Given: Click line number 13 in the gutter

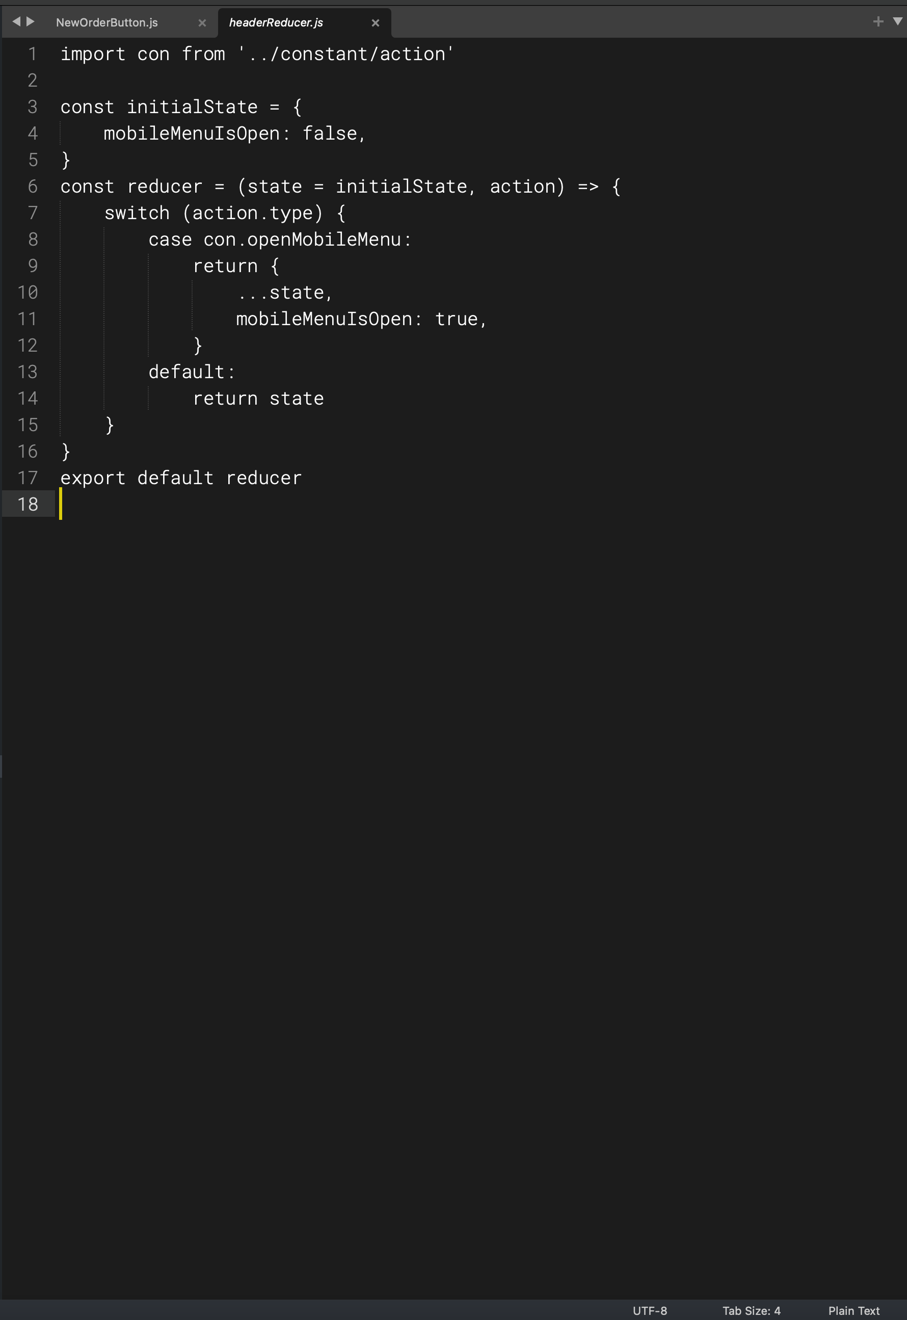Looking at the screenshot, I should [28, 372].
